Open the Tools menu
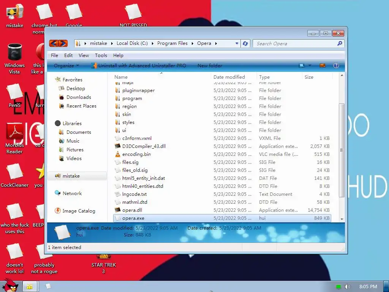This screenshot has height=292, width=389. click(101, 56)
